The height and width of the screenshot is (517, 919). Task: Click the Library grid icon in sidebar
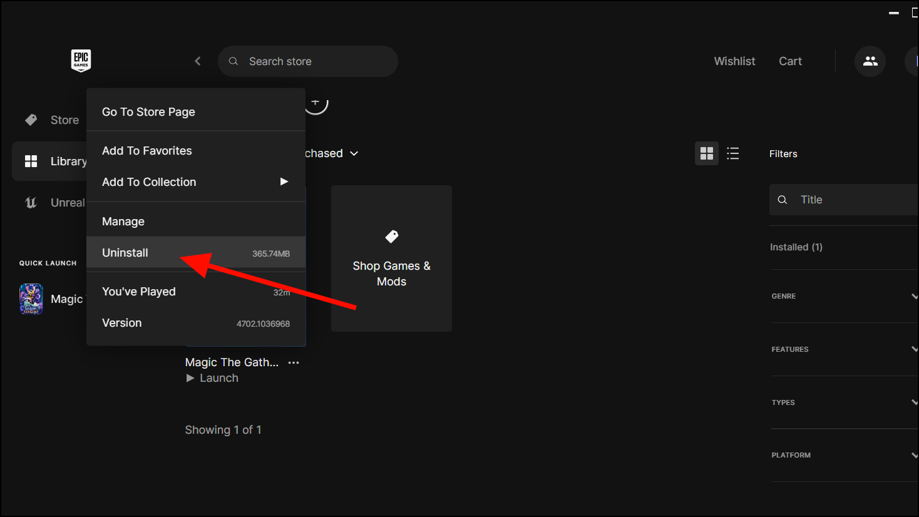click(x=31, y=161)
